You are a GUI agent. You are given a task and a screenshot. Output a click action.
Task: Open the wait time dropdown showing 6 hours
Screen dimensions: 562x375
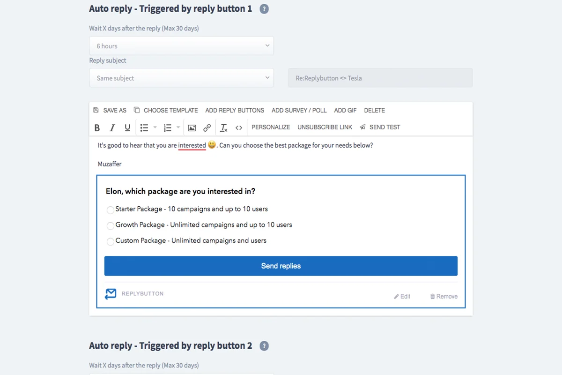181,46
